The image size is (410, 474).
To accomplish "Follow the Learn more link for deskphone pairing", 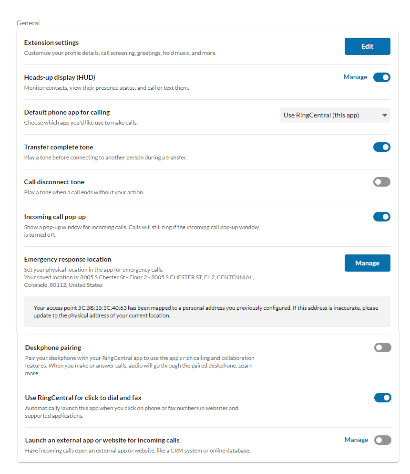I will click(x=246, y=366).
